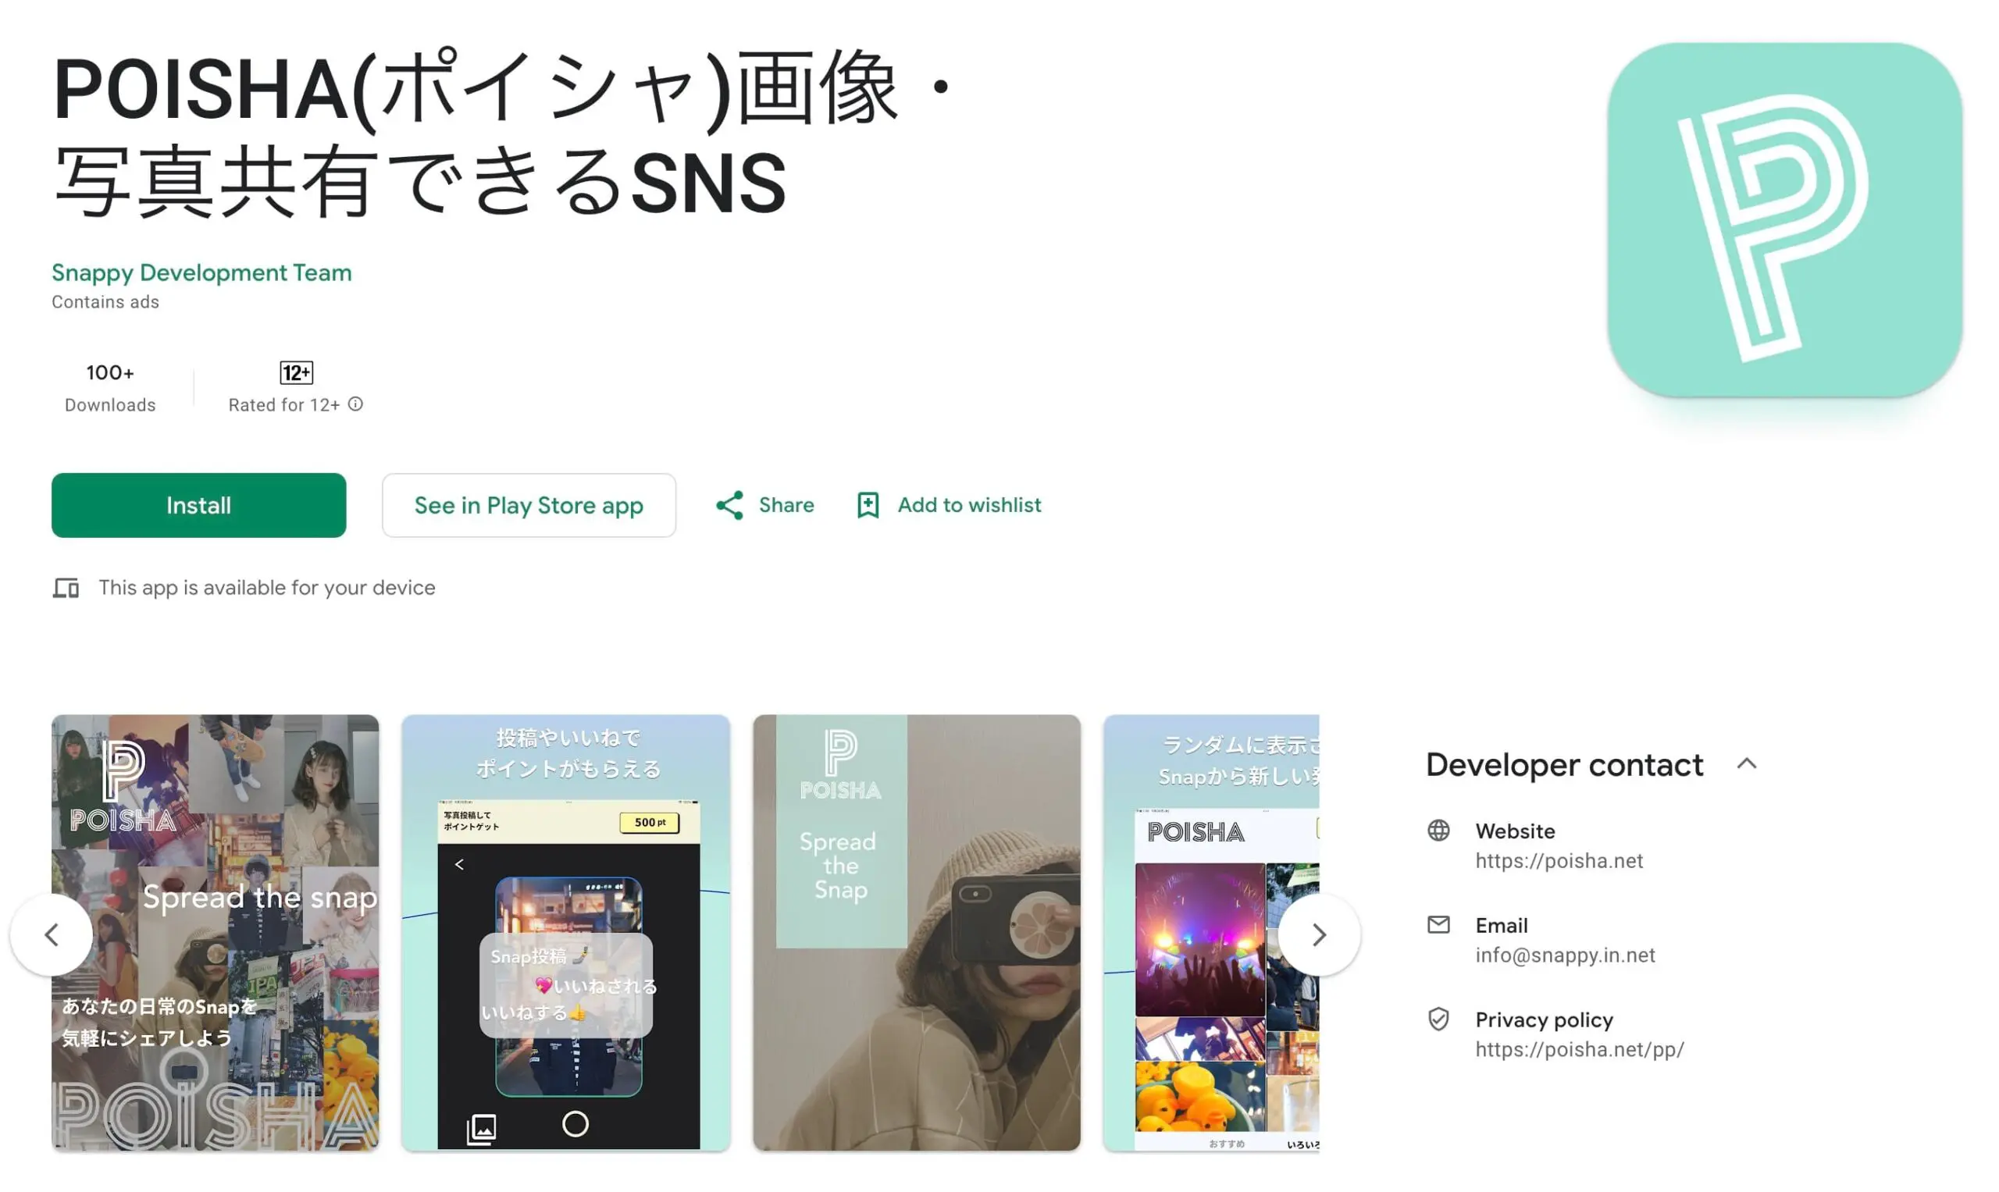
Task: Click the 100+ Downloads indicator
Action: pos(109,387)
